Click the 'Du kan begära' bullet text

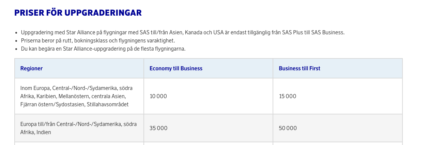pyautogui.click(x=103, y=49)
